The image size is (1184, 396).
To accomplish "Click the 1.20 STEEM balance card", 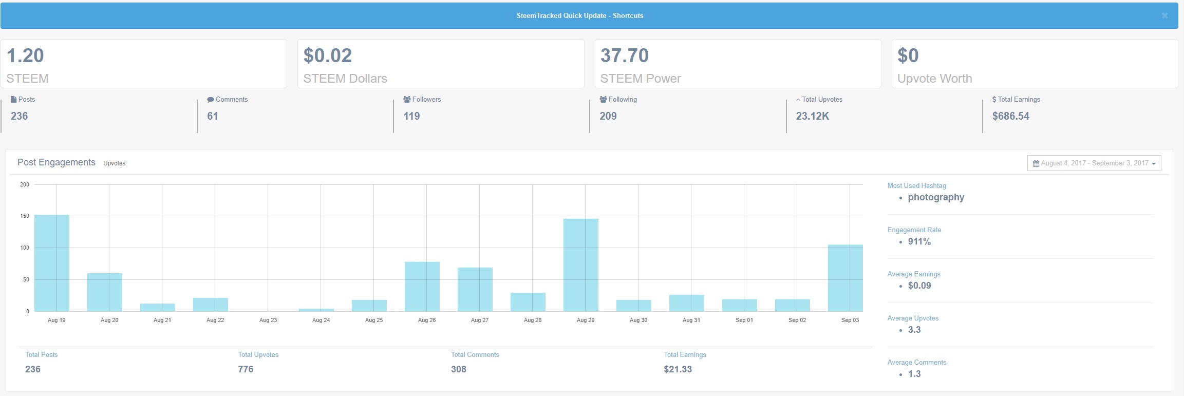I will coord(144,64).
